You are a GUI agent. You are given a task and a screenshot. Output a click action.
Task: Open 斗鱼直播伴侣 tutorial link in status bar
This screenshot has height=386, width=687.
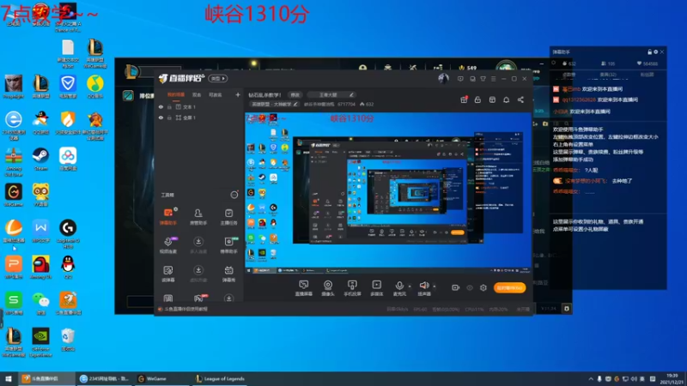185,309
